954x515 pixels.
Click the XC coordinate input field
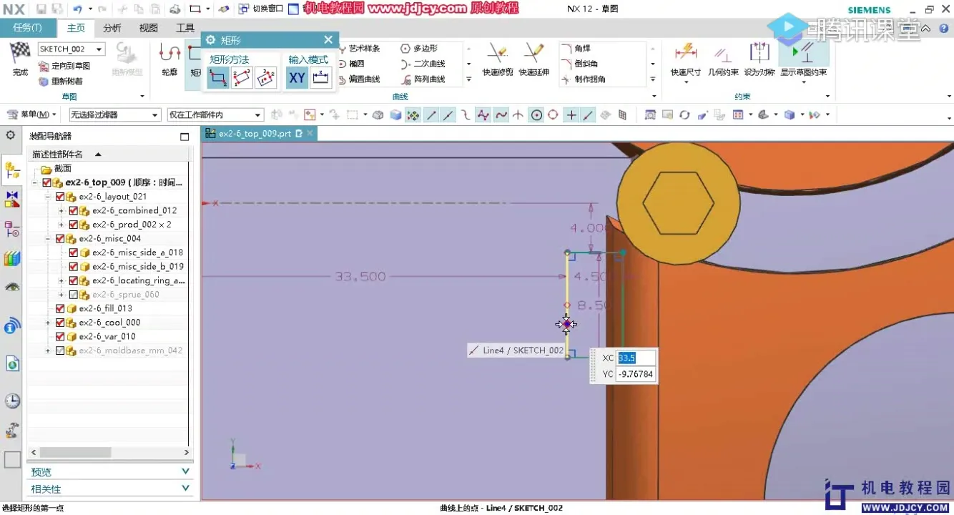tap(635, 358)
